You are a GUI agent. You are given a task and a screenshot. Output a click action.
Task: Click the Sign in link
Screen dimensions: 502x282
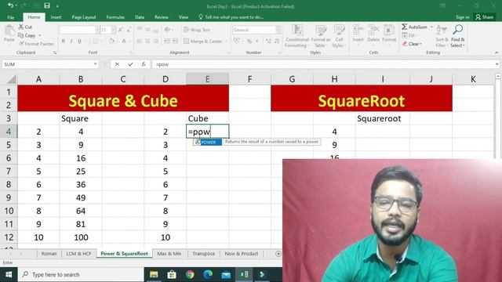pyautogui.click(x=462, y=17)
